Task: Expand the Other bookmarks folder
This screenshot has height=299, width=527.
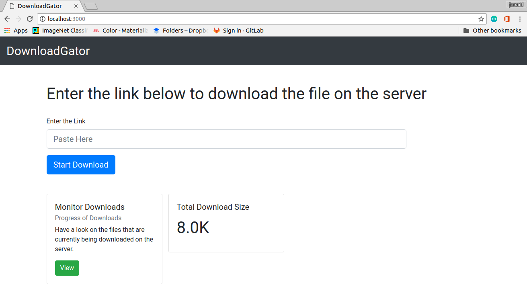Action: (492, 31)
